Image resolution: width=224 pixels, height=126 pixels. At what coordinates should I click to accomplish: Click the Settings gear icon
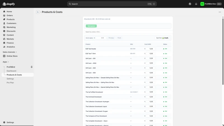pos(4,122)
